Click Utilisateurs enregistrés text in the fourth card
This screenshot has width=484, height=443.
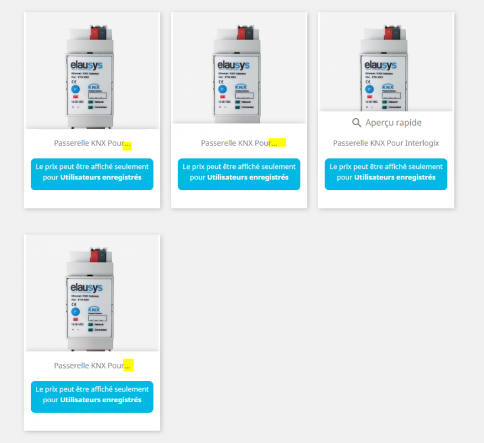pyautogui.click(x=101, y=400)
